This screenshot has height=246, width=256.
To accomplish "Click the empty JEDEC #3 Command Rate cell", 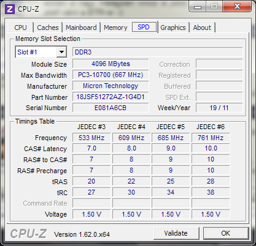I will coord(91,203).
